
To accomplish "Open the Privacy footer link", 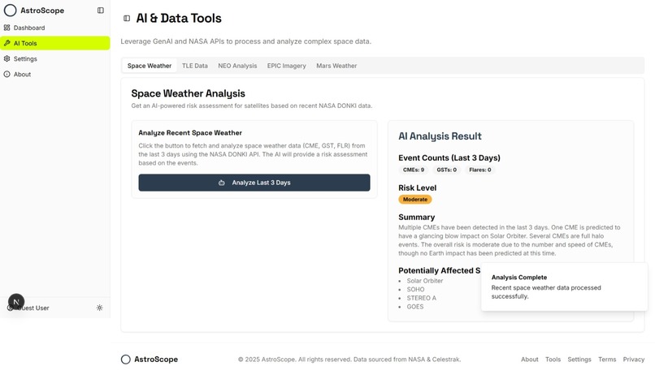I will coord(634,360).
